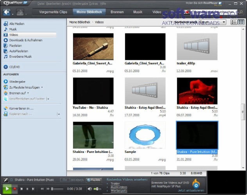Click the clip info edit pencil icon
Screen dimensions: 247x195
[x=6, y=180]
